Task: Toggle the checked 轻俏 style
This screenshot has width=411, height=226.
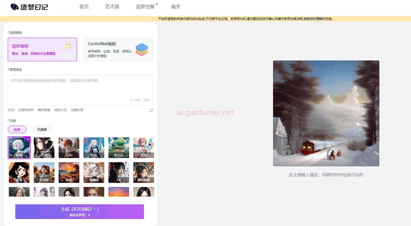Action: point(19,148)
